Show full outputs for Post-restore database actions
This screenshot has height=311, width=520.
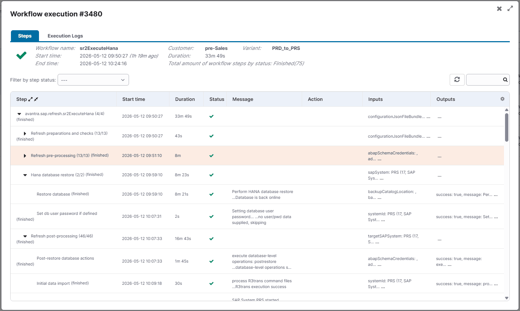449,265
